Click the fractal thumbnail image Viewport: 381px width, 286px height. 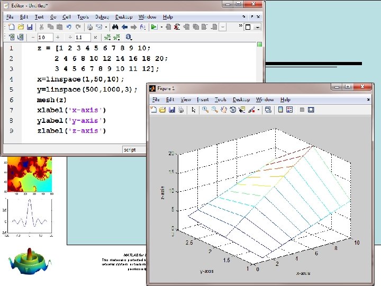pyautogui.click(x=30, y=174)
